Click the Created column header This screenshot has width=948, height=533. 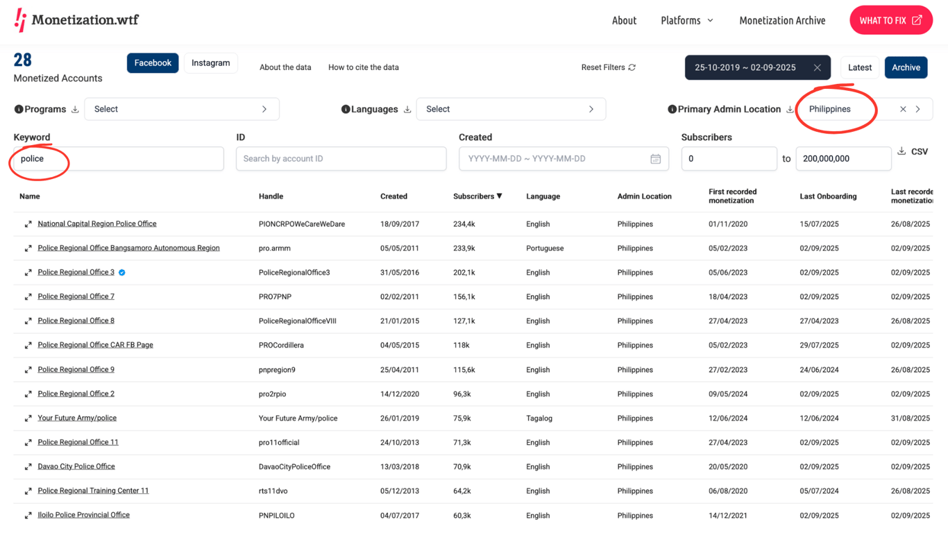tap(393, 196)
